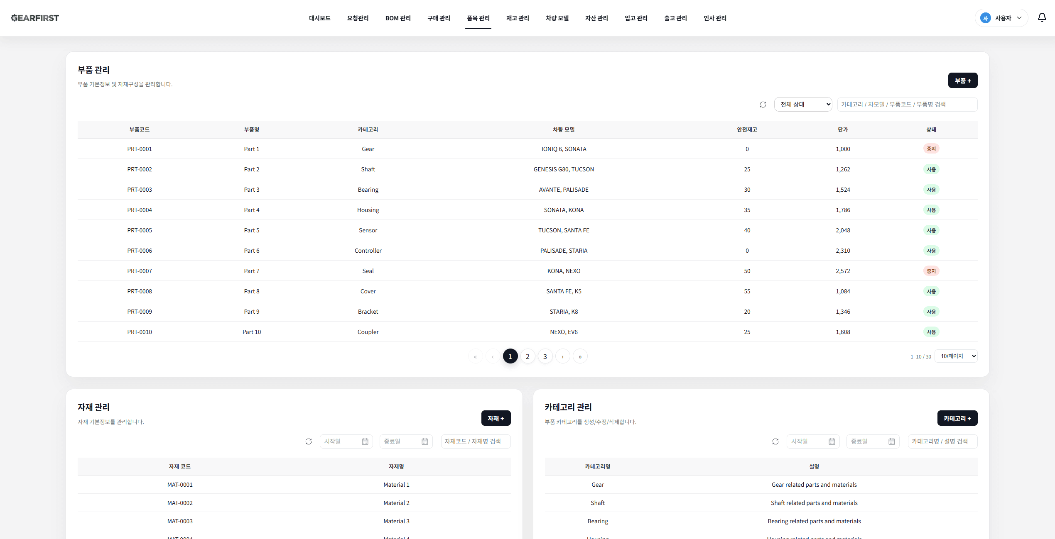
Task: Open the 종료일 calendar in 카테고리 관리
Action: point(892,441)
